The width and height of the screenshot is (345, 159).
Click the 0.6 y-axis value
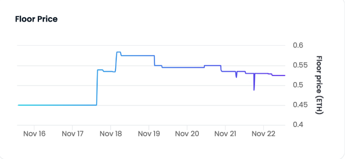(x=298, y=46)
